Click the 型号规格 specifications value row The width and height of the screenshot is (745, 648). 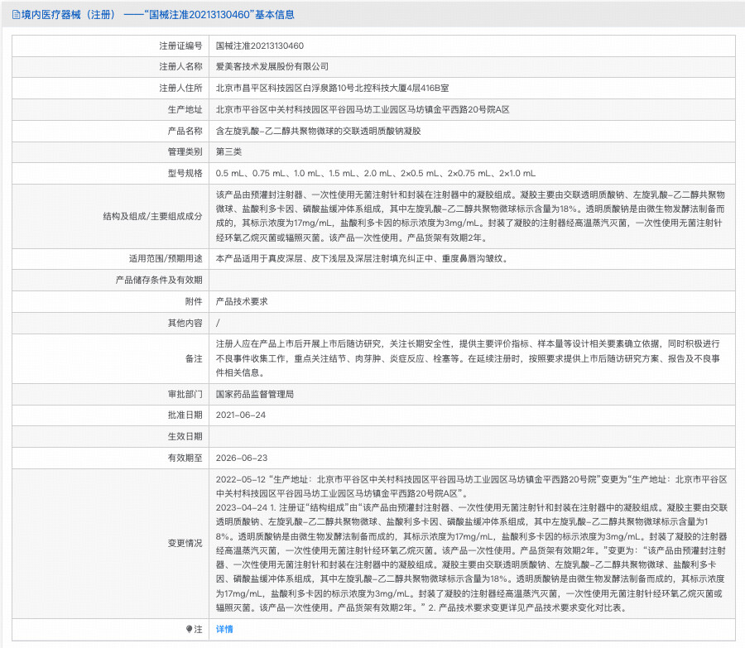[x=376, y=174]
